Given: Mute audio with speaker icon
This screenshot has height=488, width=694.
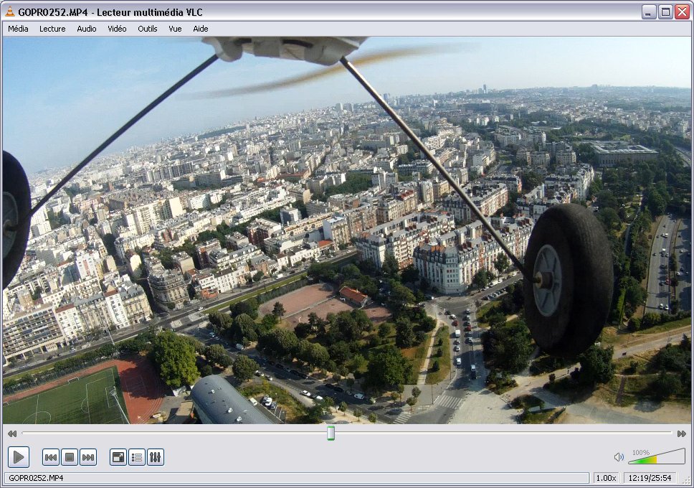Looking at the screenshot, I should [619, 457].
